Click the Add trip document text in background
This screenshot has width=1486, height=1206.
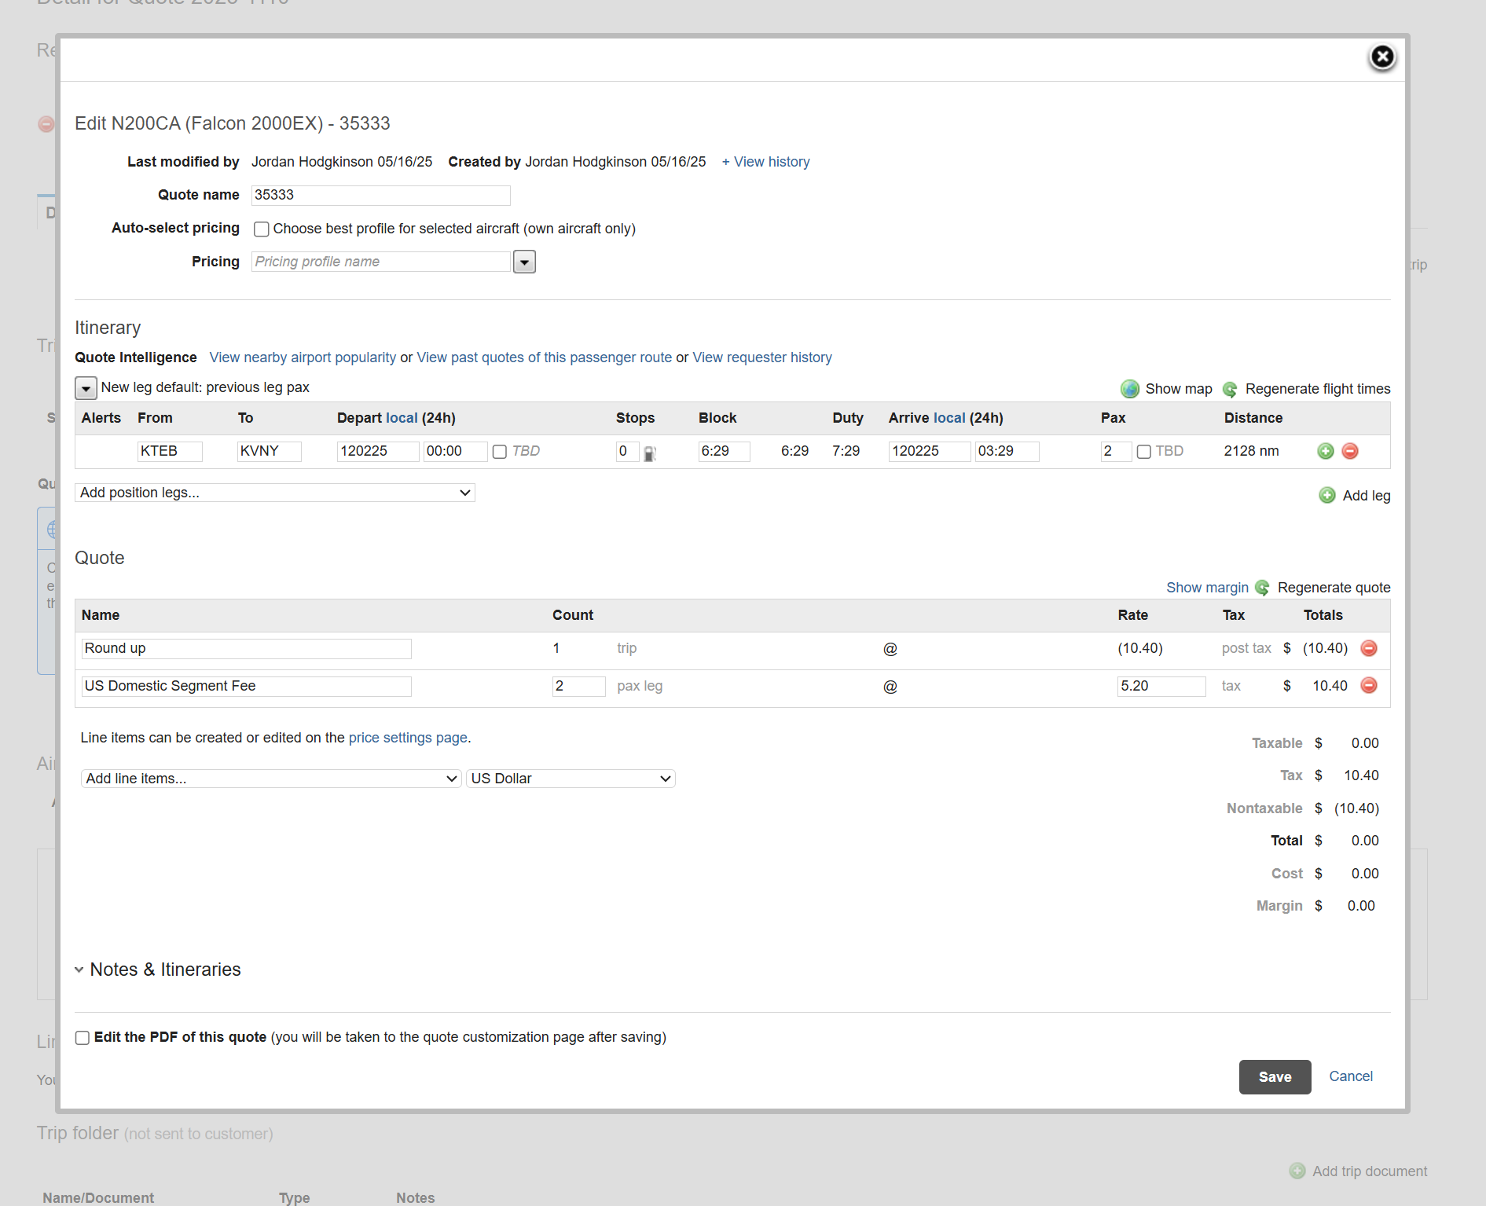(1370, 1171)
